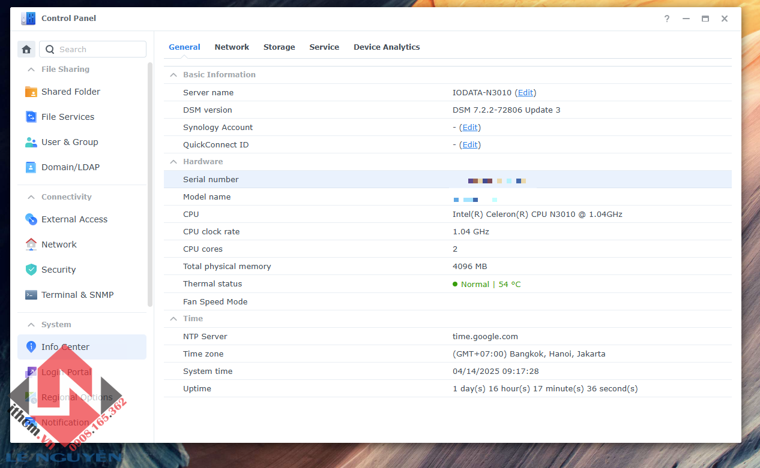Image resolution: width=760 pixels, height=468 pixels.
Task: Edit the server name link
Action: click(525, 93)
